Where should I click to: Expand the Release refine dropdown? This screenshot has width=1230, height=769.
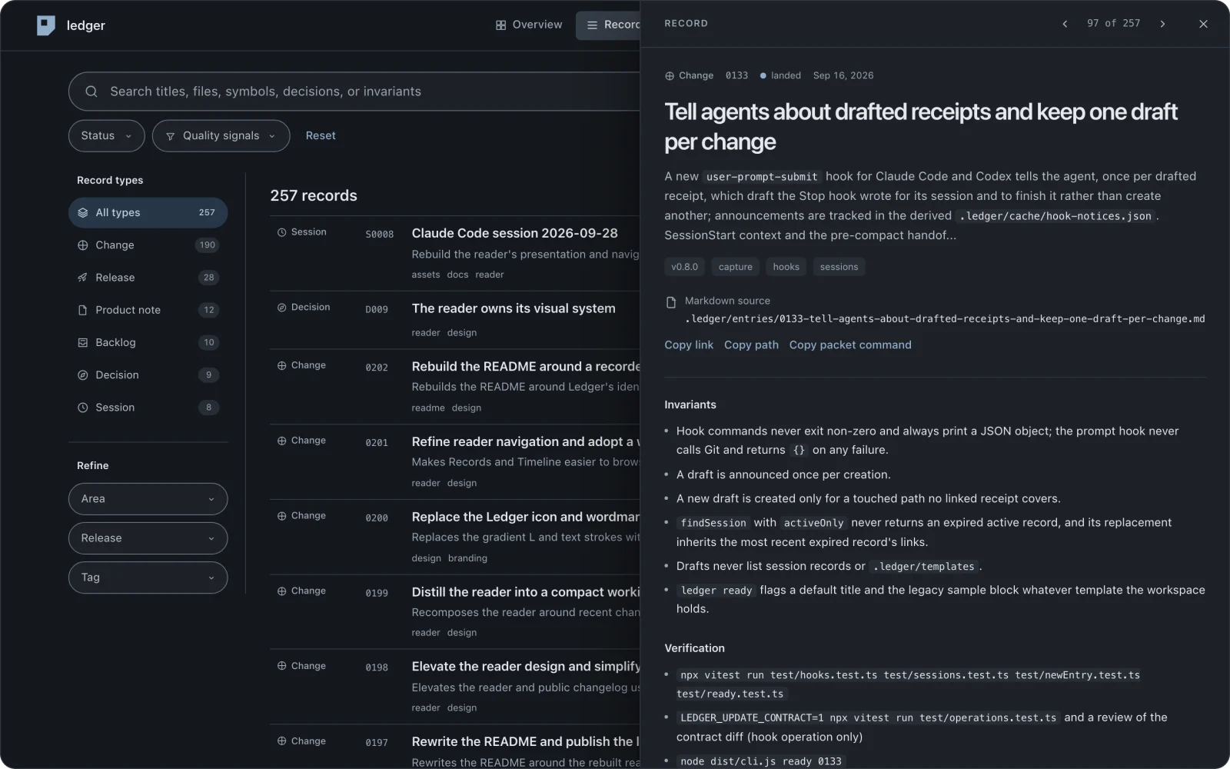click(148, 538)
